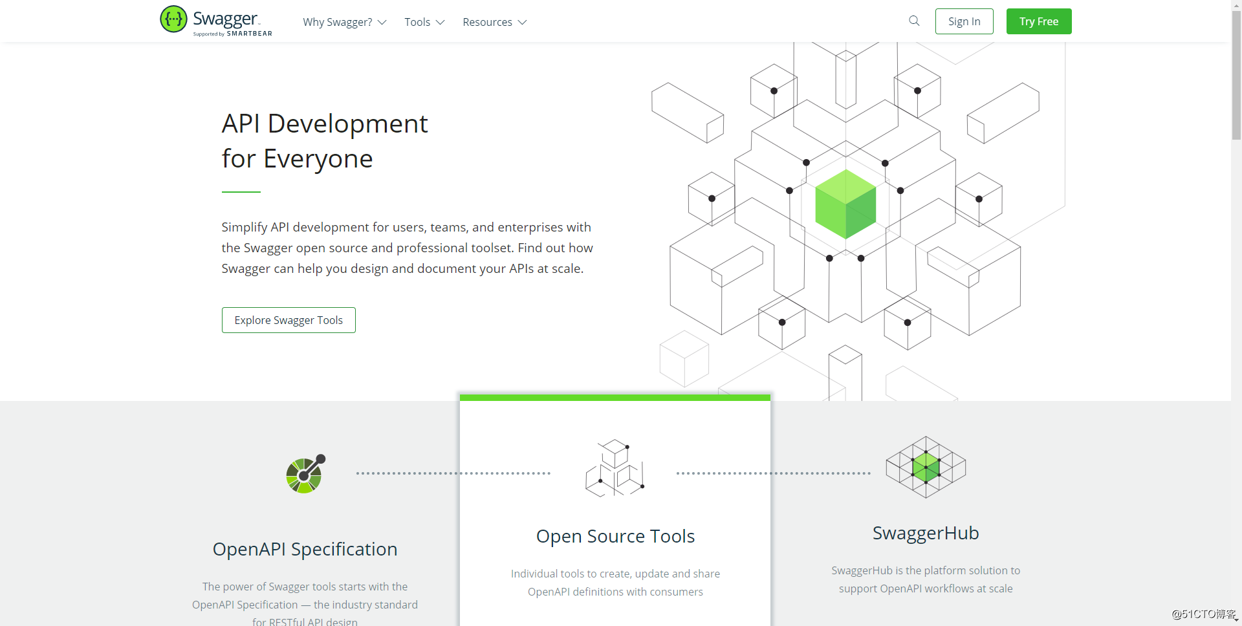Open the Open Source Tools heading link
The height and width of the screenshot is (626, 1242).
[x=615, y=536]
